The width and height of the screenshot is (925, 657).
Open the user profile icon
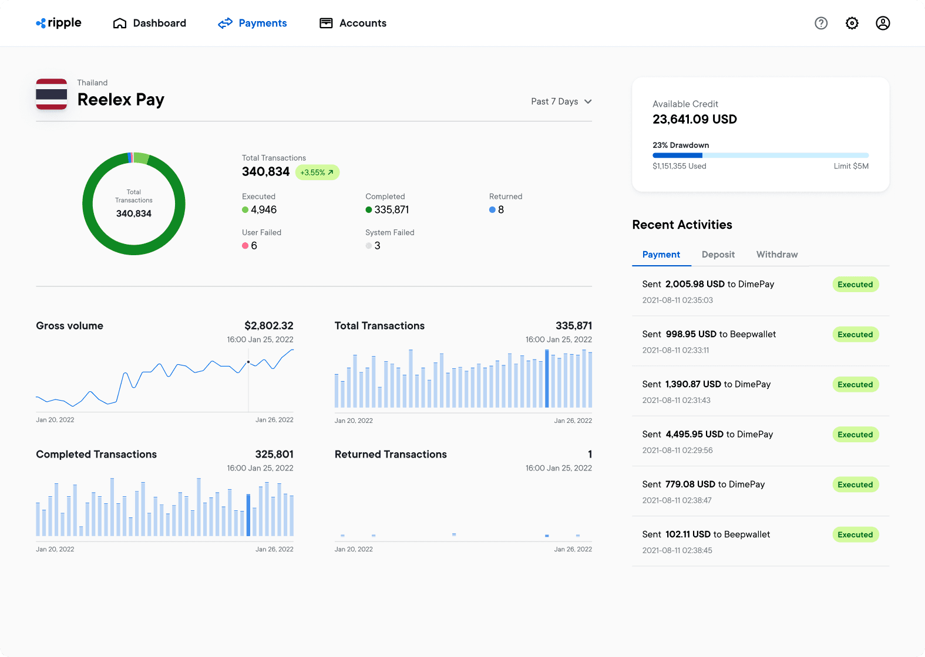click(x=883, y=23)
